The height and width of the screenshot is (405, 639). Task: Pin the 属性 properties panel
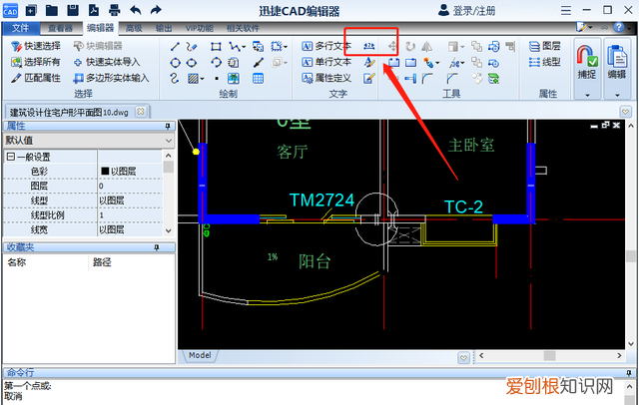point(168,127)
